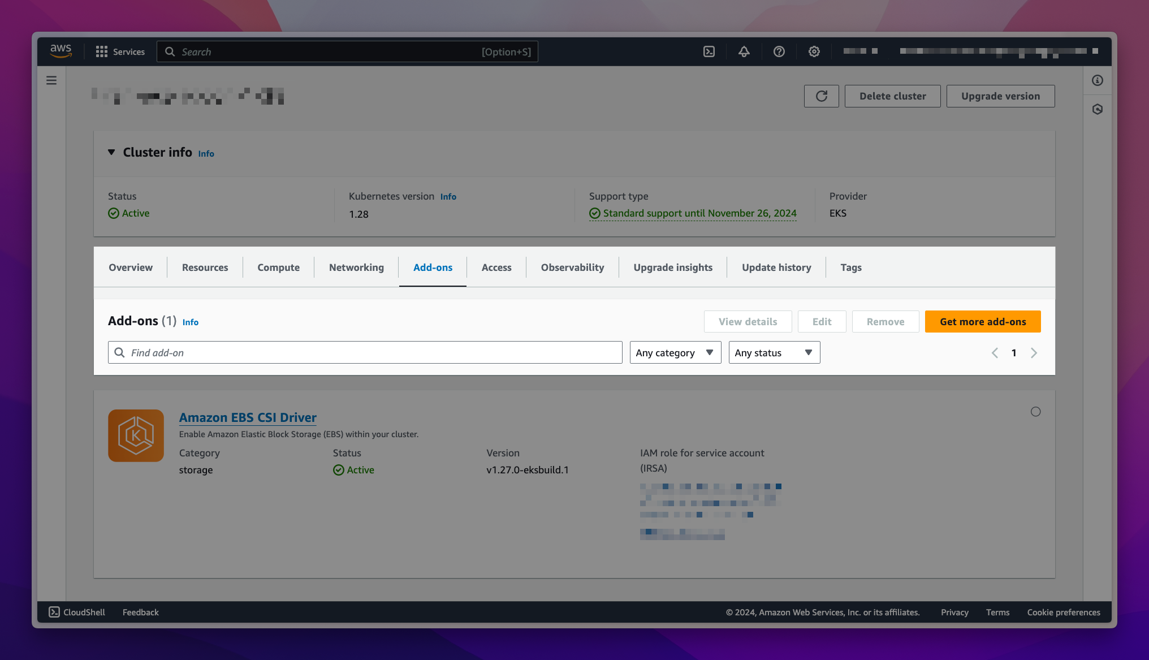Viewport: 1149px width, 660px height.
Task: Click the page number 1 in pagination
Action: pyautogui.click(x=1014, y=353)
